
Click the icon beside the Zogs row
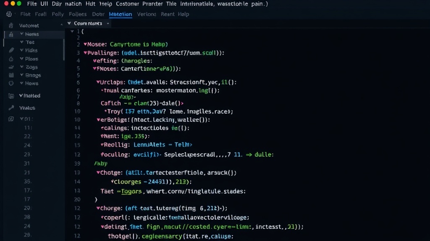(x=11, y=67)
